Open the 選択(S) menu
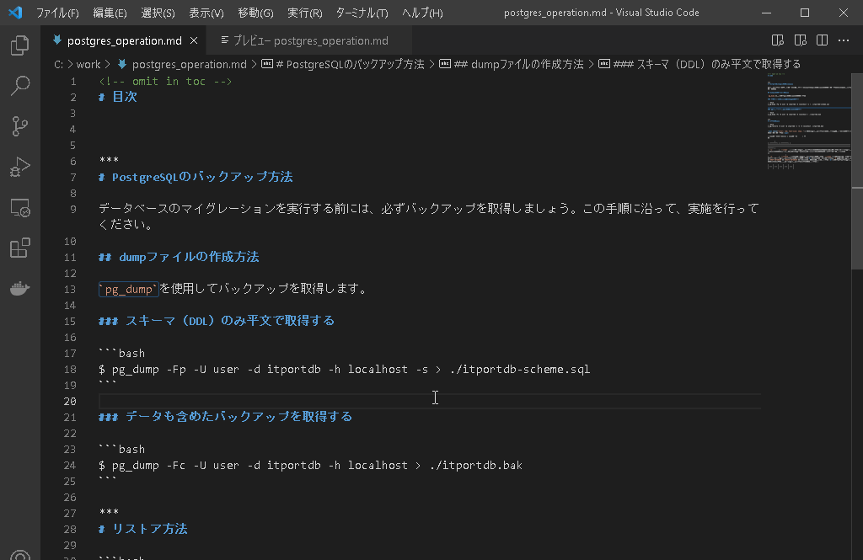863x560 pixels. (x=158, y=13)
